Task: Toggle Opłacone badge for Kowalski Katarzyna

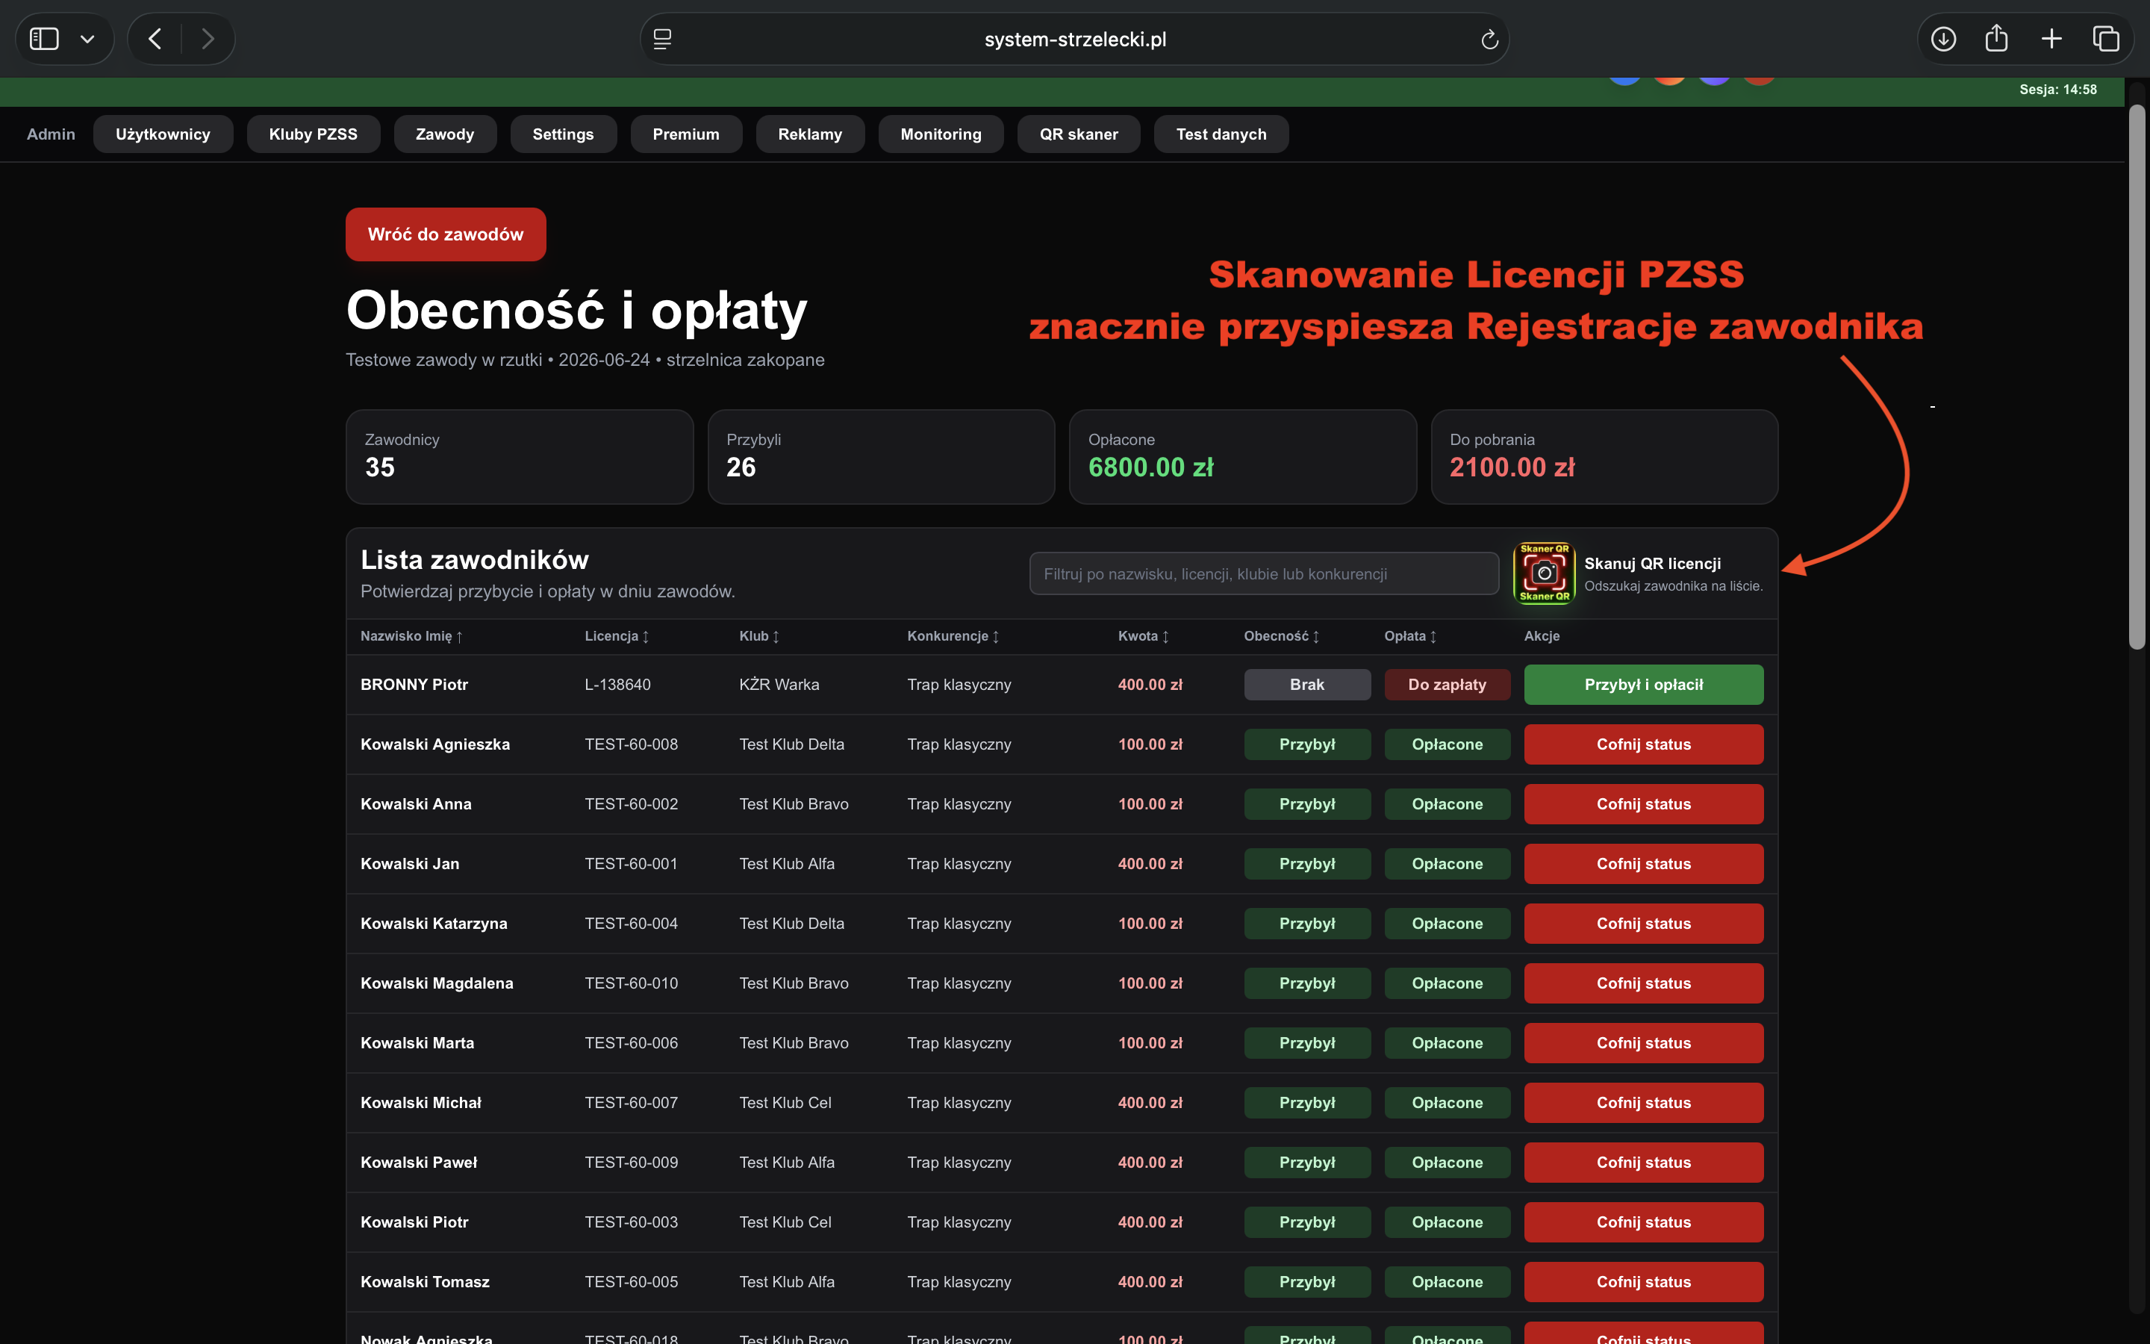Action: tap(1448, 924)
